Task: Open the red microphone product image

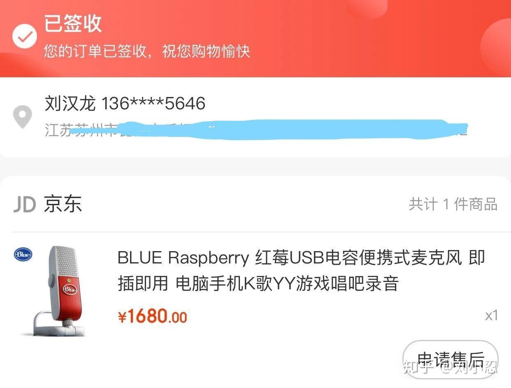Action: (x=62, y=291)
